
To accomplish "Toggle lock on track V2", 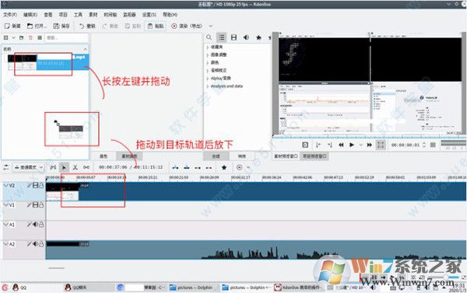I will tap(41, 185).
